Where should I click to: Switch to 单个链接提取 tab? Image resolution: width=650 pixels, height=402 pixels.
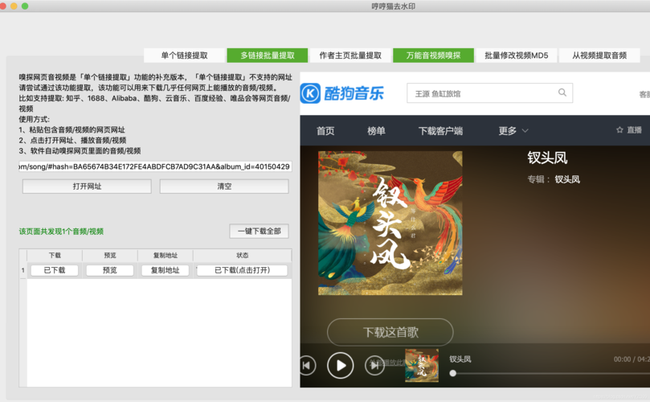click(185, 55)
